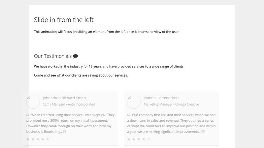Click Joanna Hammerlton's avatar image
This screenshot has width=264, height=148.
134,102
